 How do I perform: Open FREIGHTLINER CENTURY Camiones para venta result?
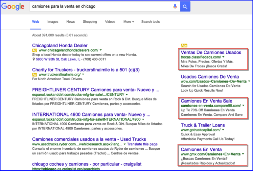pyautogui.click(x=96, y=90)
